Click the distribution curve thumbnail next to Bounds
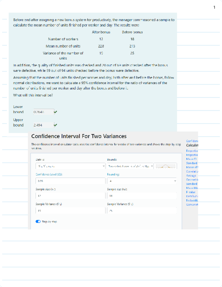This screenshot has height=287, width=222. (x=165, y=166)
